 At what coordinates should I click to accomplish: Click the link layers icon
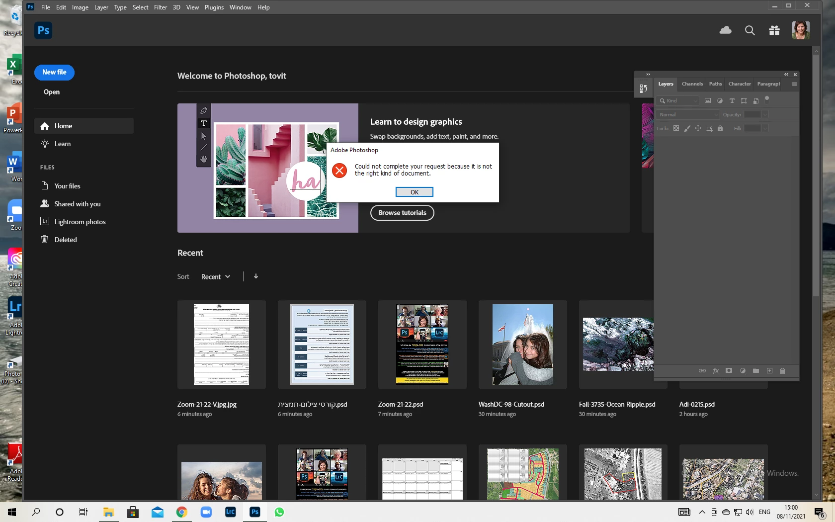702,371
